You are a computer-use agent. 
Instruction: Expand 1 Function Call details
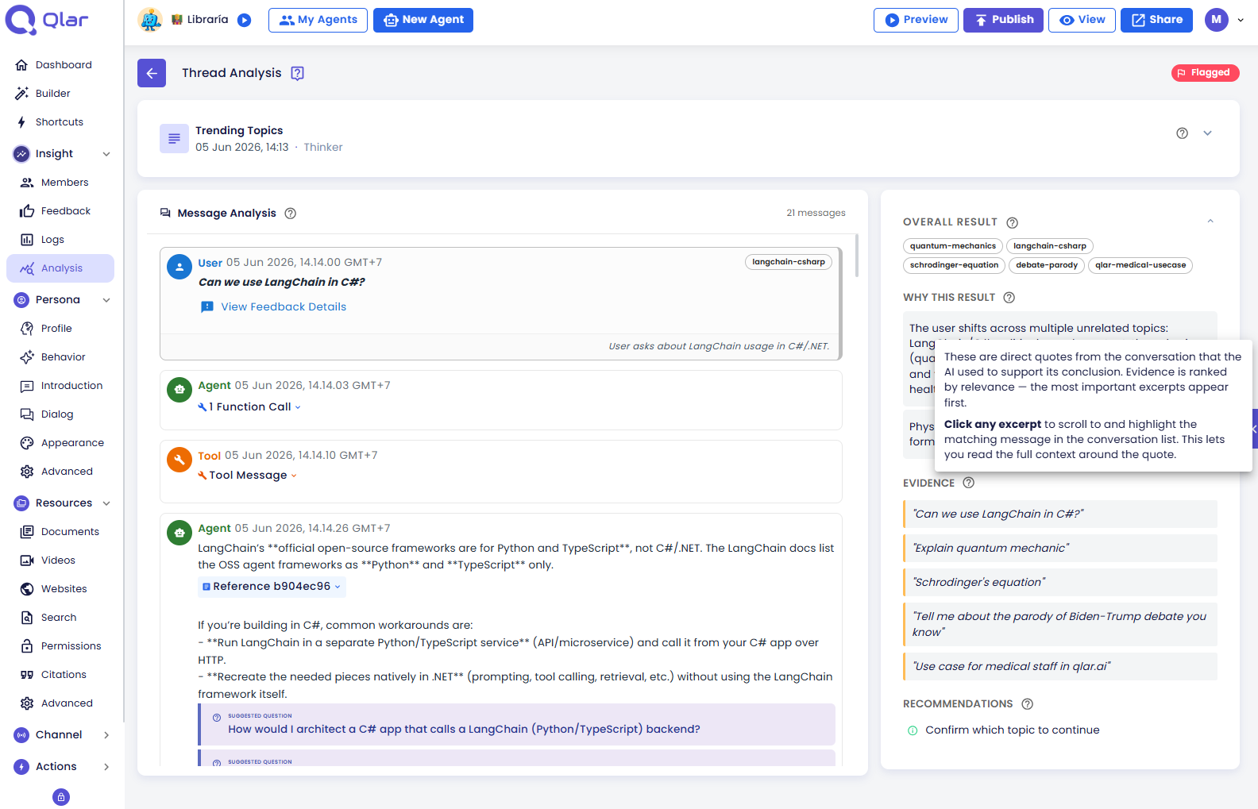point(249,407)
